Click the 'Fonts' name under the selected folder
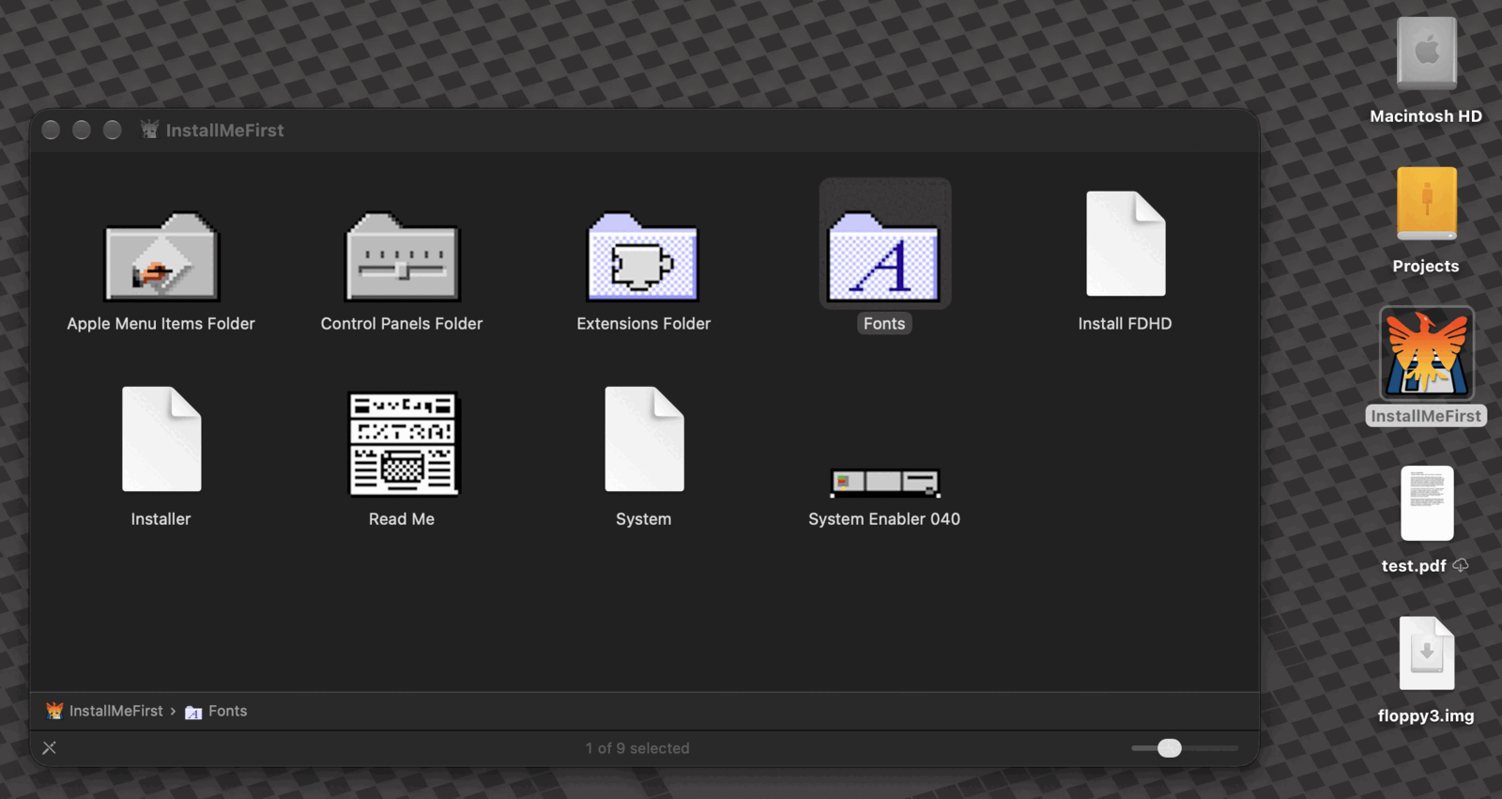This screenshot has height=799, width=1502. pos(884,324)
